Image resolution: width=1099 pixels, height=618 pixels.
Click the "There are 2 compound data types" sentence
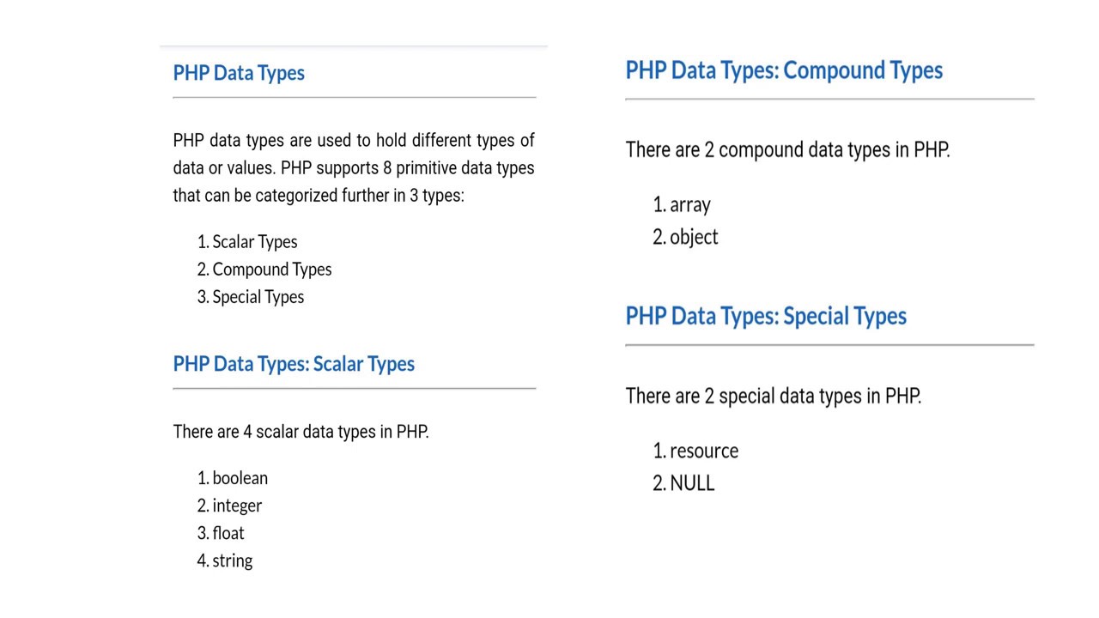[787, 149]
